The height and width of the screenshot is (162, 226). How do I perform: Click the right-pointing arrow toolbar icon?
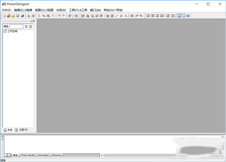(141, 16)
